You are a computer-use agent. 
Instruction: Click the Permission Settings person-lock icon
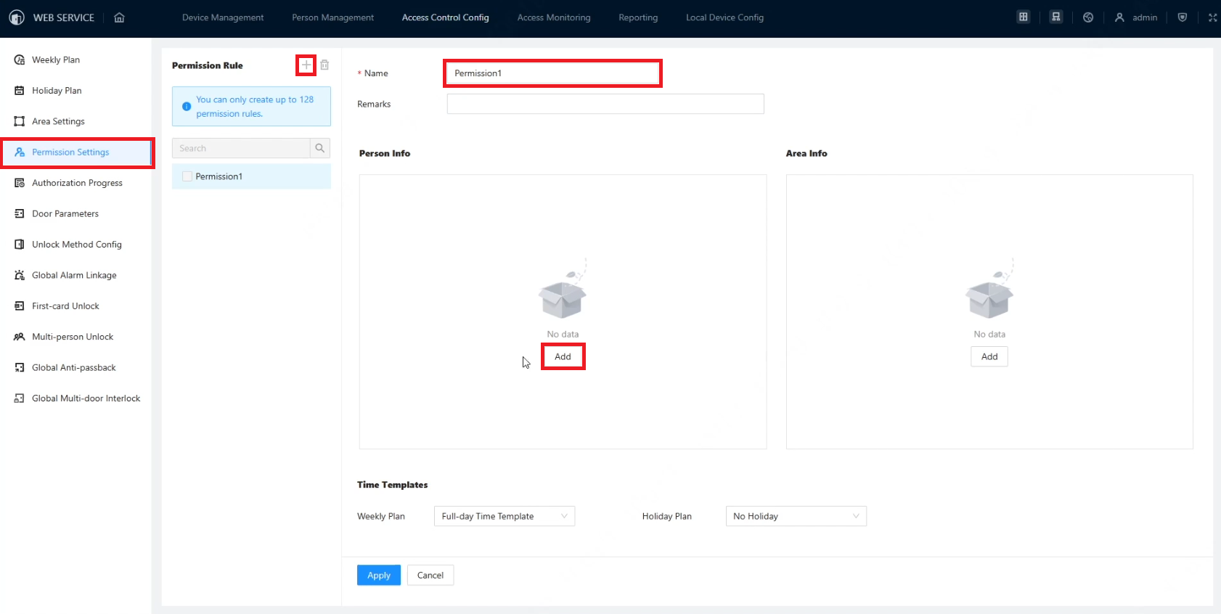(x=20, y=152)
